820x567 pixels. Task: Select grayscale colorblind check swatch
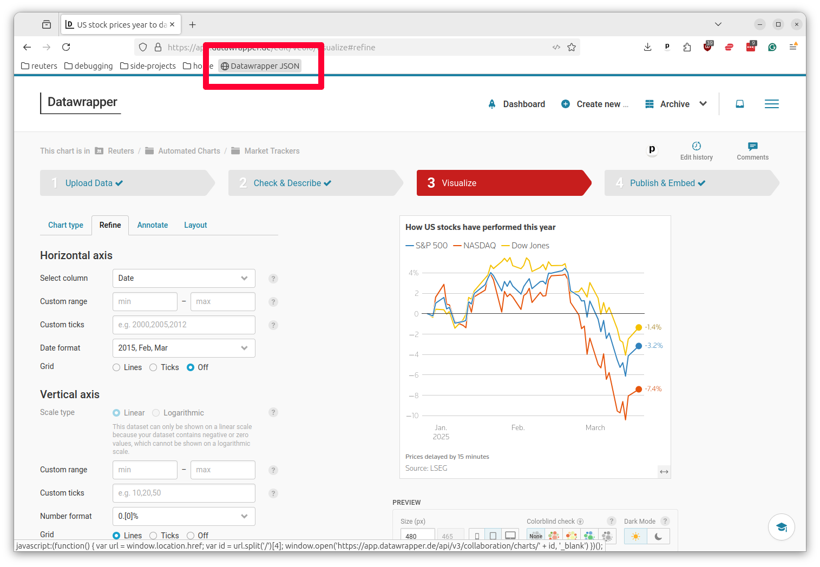607,536
